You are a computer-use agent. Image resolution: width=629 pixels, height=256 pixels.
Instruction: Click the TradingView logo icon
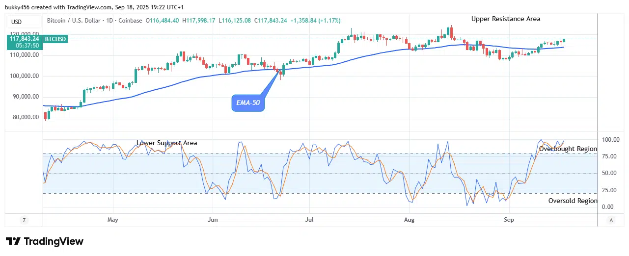click(x=13, y=242)
